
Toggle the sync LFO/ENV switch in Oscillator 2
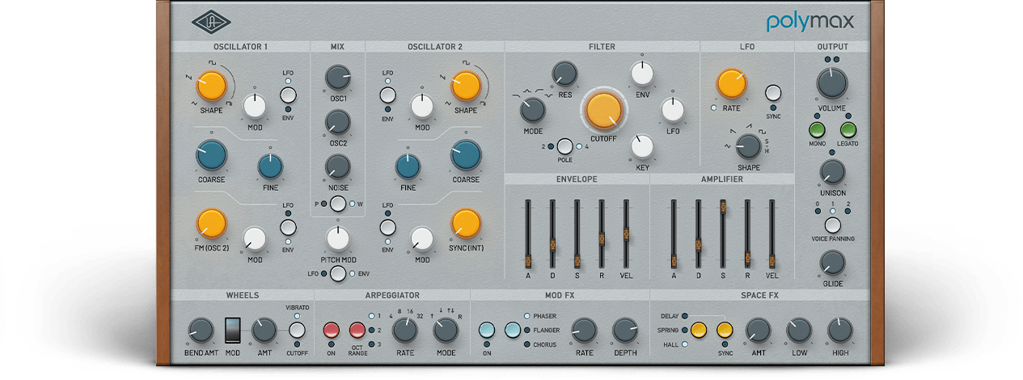[388, 227]
